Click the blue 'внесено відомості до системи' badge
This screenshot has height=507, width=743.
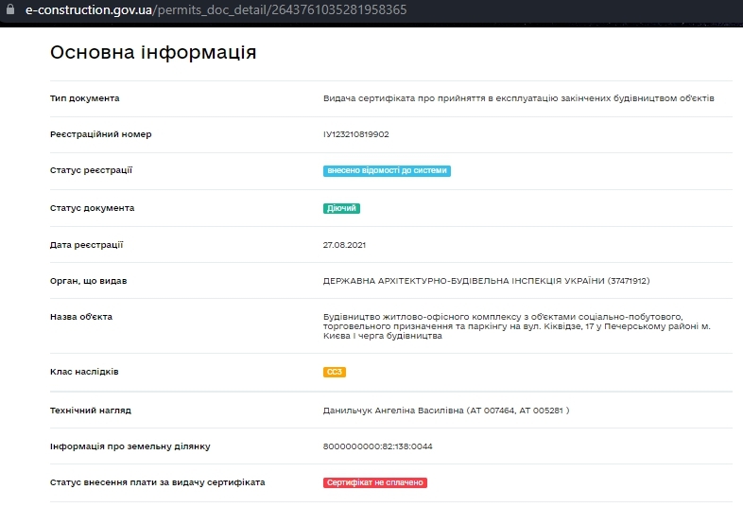point(387,171)
